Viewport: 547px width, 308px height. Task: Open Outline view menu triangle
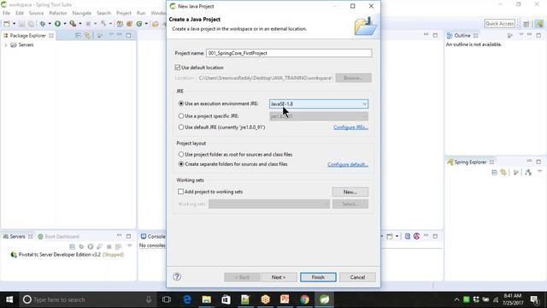pyautogui.click(x=521, y=35)
